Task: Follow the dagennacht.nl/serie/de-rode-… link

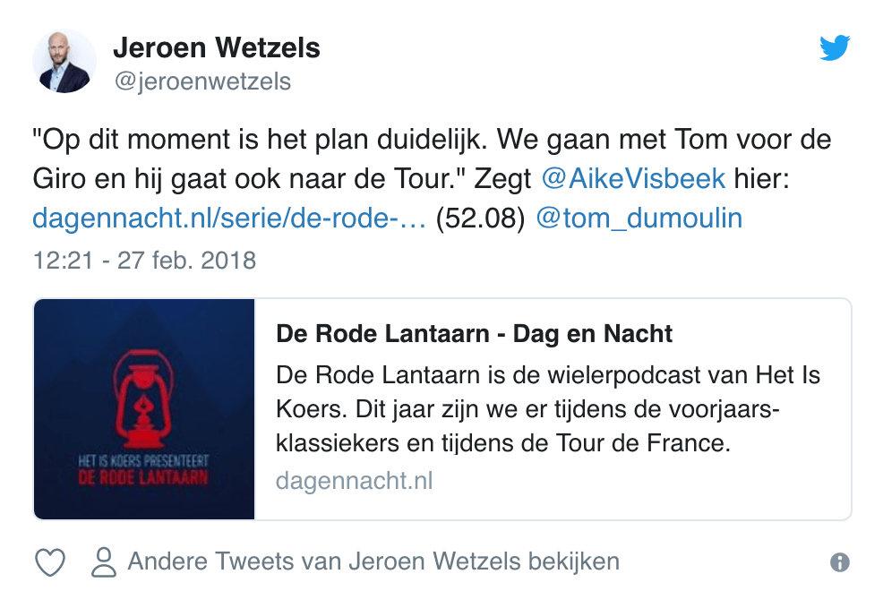Action: (x=228, y=218)
